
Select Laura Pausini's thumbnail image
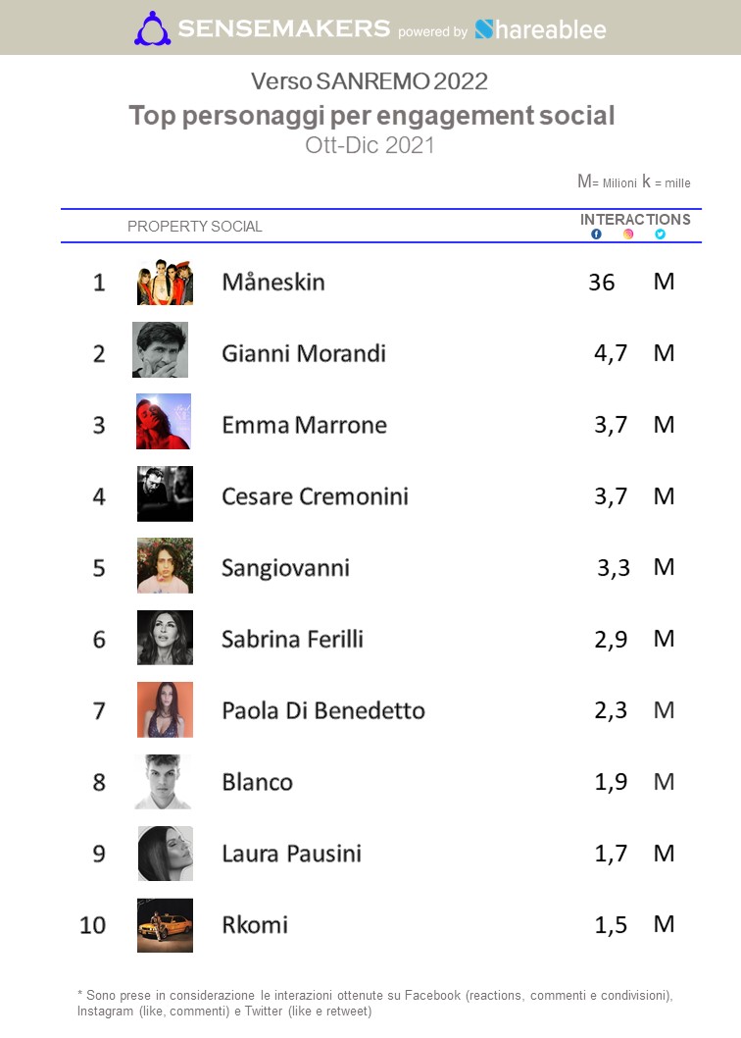[x=165, y=853]
